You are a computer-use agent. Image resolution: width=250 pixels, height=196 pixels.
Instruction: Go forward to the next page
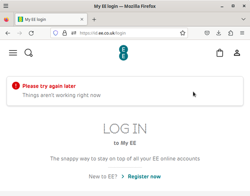[x=20, y=33]
